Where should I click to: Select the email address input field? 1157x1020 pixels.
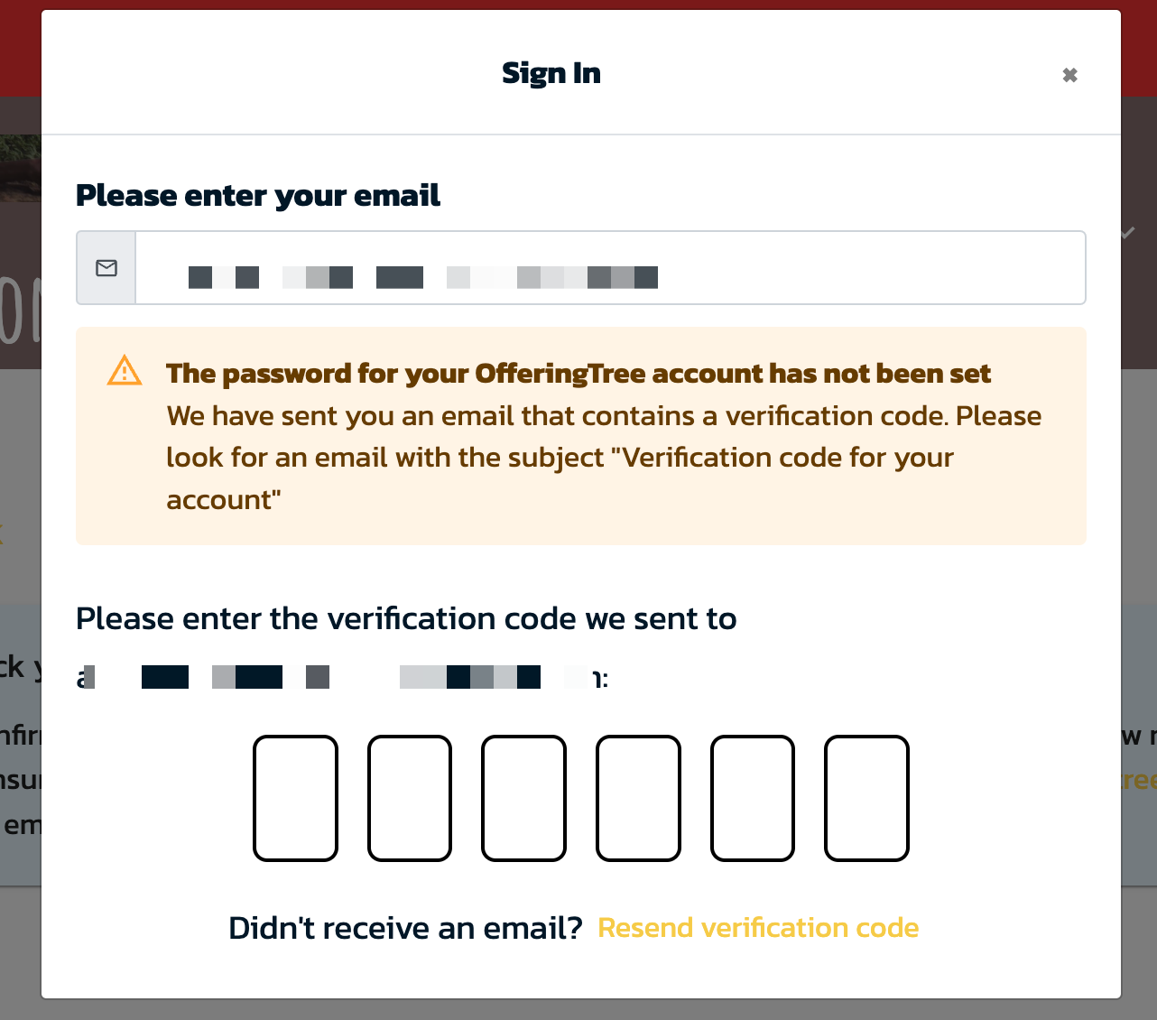tap(609, 267)
